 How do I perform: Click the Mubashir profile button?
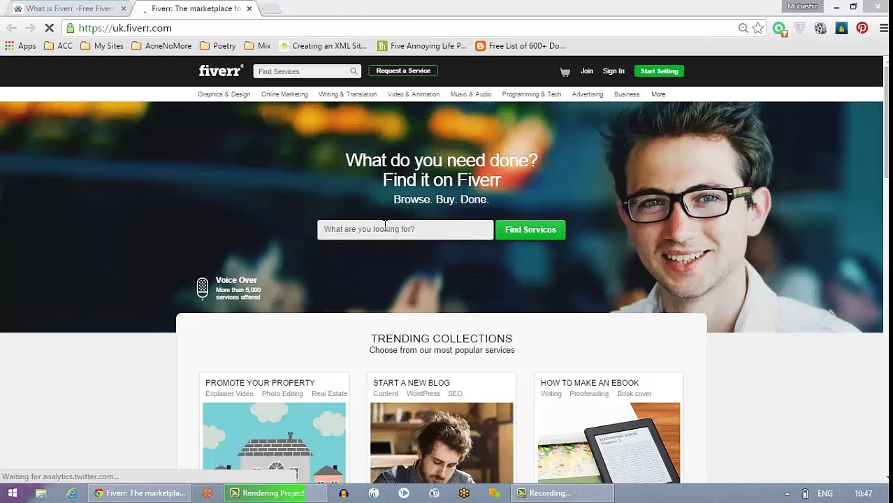(x=802, y=6)
